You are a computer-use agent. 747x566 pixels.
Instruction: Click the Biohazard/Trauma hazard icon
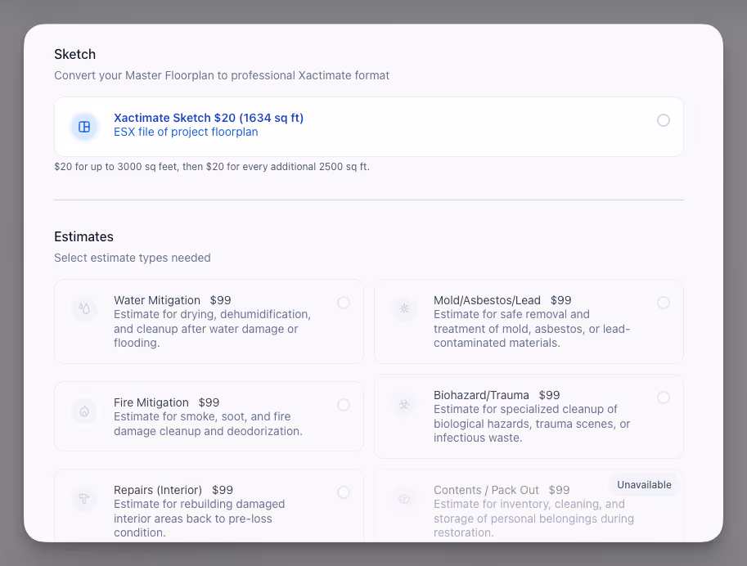(404, 404)
